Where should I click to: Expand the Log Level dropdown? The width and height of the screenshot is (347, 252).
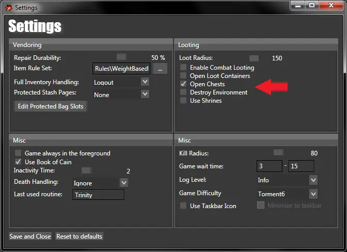(313, 180)
